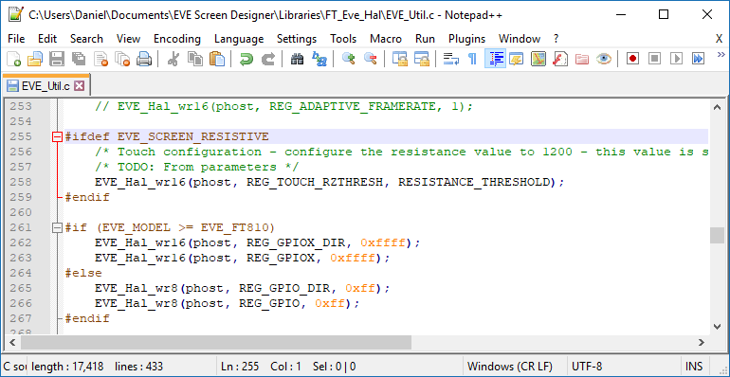
Task: Open Find with the binoculars icon
Action: (297, 59)
